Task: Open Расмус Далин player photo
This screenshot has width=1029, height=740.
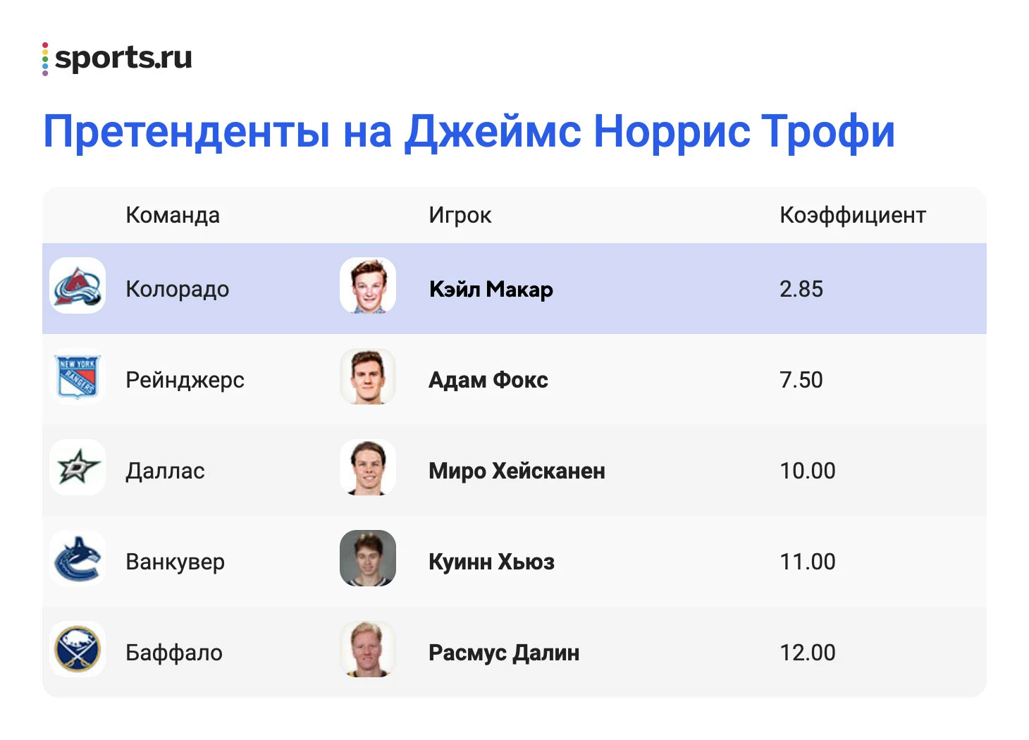Action: coord(368,649)
